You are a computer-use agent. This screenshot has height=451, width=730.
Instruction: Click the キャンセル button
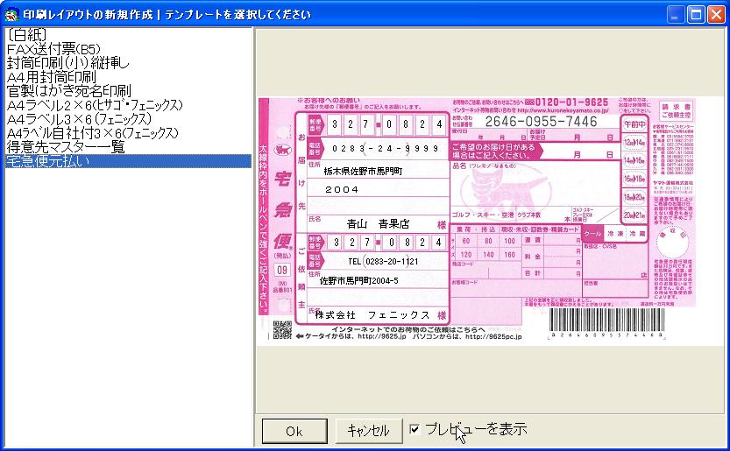pyautogui.click(x=368, y=431)
